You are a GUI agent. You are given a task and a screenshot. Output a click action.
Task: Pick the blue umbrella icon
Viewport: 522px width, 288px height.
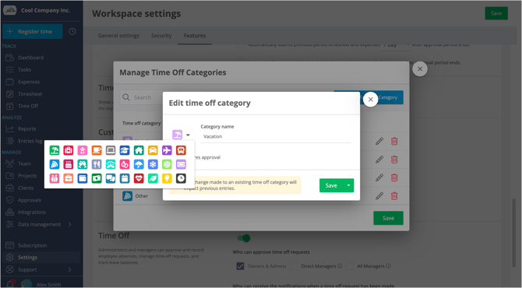click(x=139, y=164)
